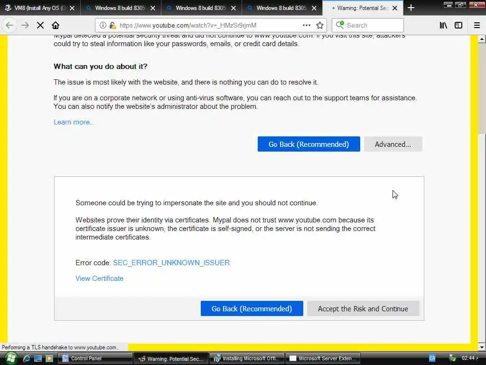The width and height of the screenshot is (486, 365).
Task: Open the Windows Start orb
Action: (11, 358)
